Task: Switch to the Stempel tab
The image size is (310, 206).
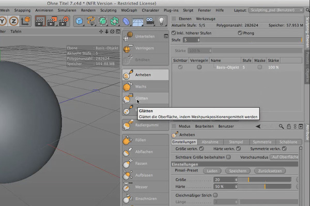Action: point(236,142)
